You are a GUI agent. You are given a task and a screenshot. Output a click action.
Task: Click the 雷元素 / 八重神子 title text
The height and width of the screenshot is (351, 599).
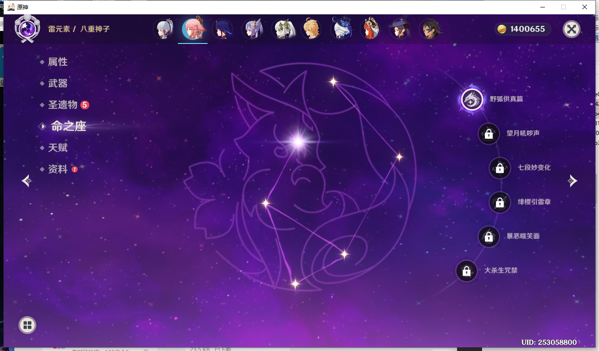tap(79, 29)
